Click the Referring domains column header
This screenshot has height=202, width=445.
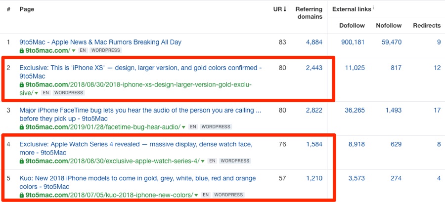pyautogui.click(x=309, y=13)
